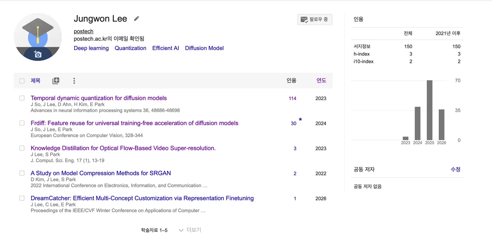This screenshot has height=242, width=492.
Task: Open the Efficient AI interest tag
Action: point(166,48)
